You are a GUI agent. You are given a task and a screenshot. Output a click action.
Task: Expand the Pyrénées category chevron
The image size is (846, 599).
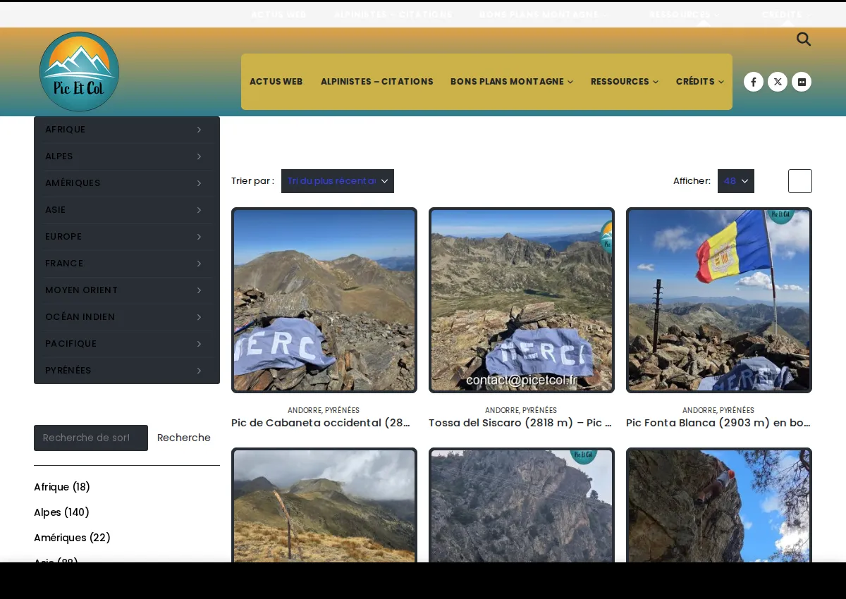point(200,371)
